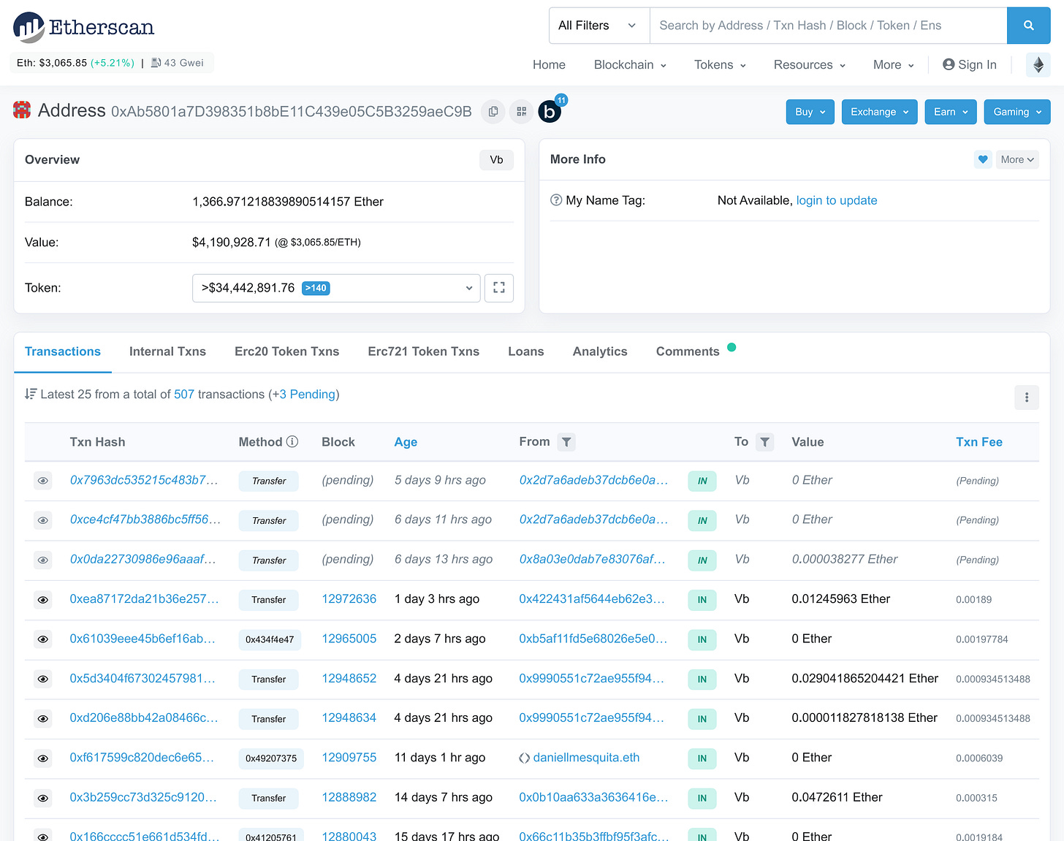Switch to the Internal Txns tab
The image size is (1064, 841).
(167, 351)
